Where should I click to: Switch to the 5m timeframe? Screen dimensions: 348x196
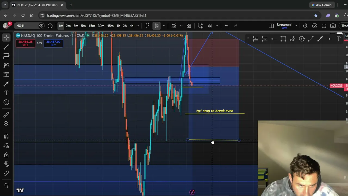(x=83, y=26)
